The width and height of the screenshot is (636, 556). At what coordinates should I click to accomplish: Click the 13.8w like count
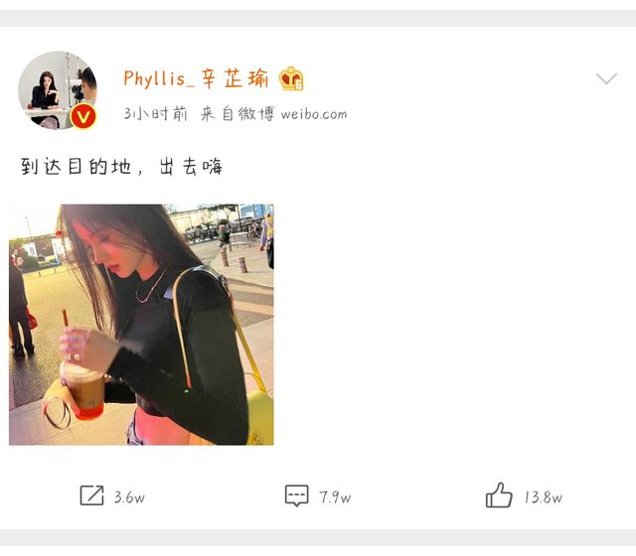click(544, 497)
